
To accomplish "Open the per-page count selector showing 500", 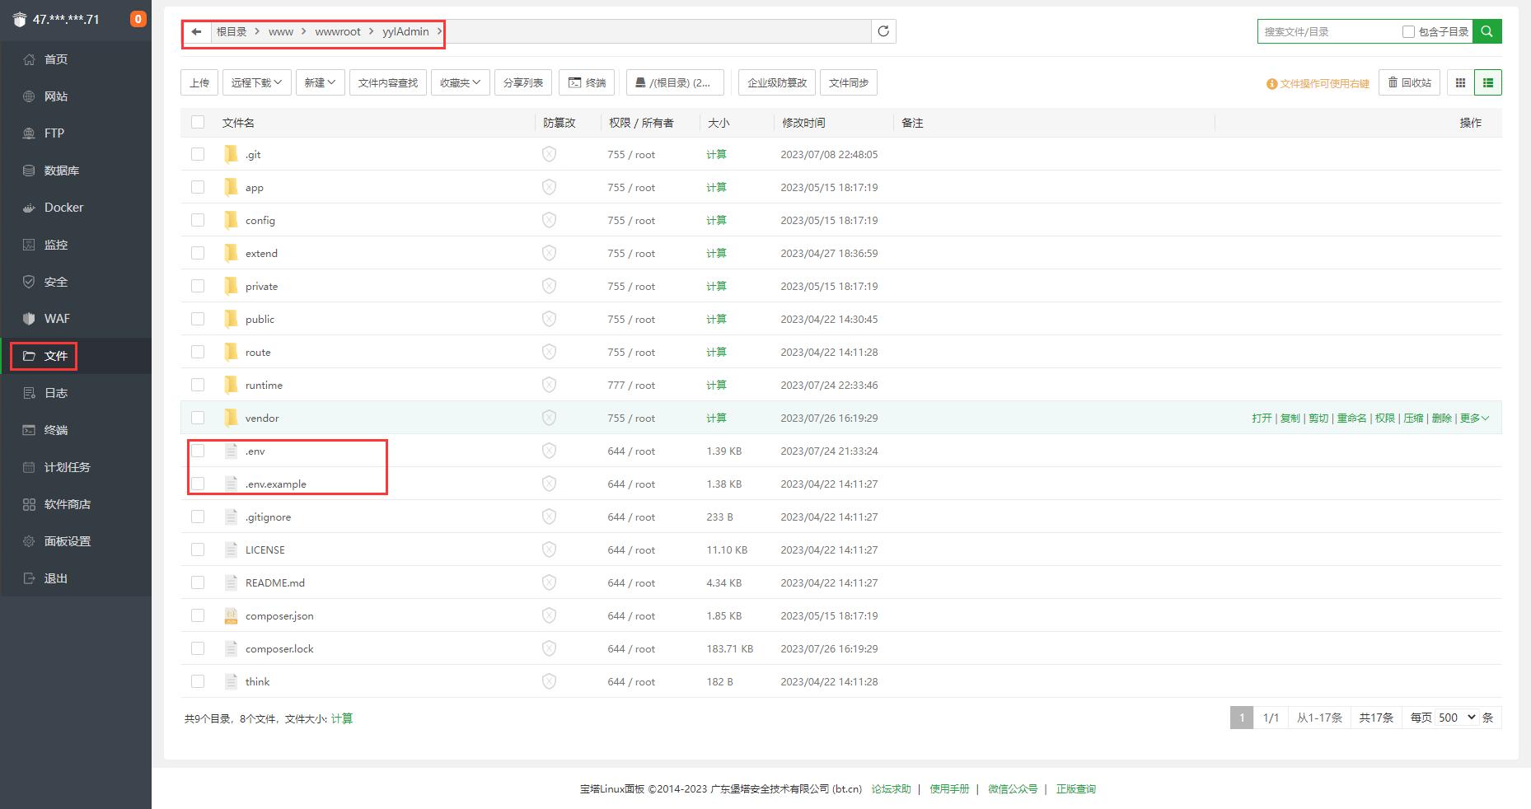I will 1456,718.
